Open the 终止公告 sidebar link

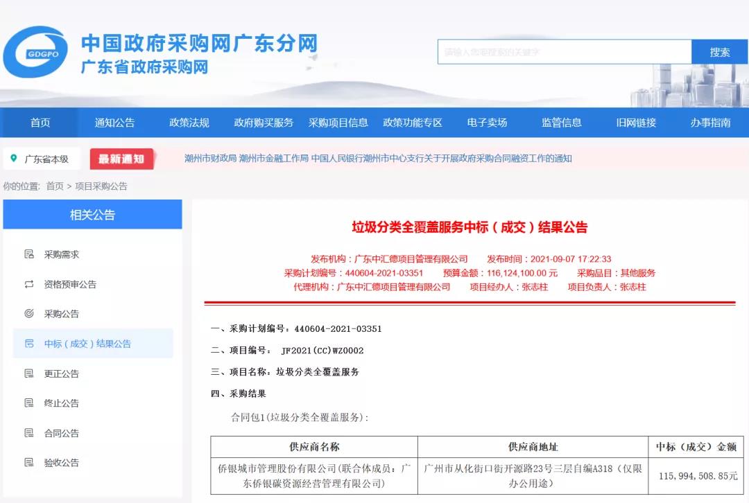click(62, 403)
